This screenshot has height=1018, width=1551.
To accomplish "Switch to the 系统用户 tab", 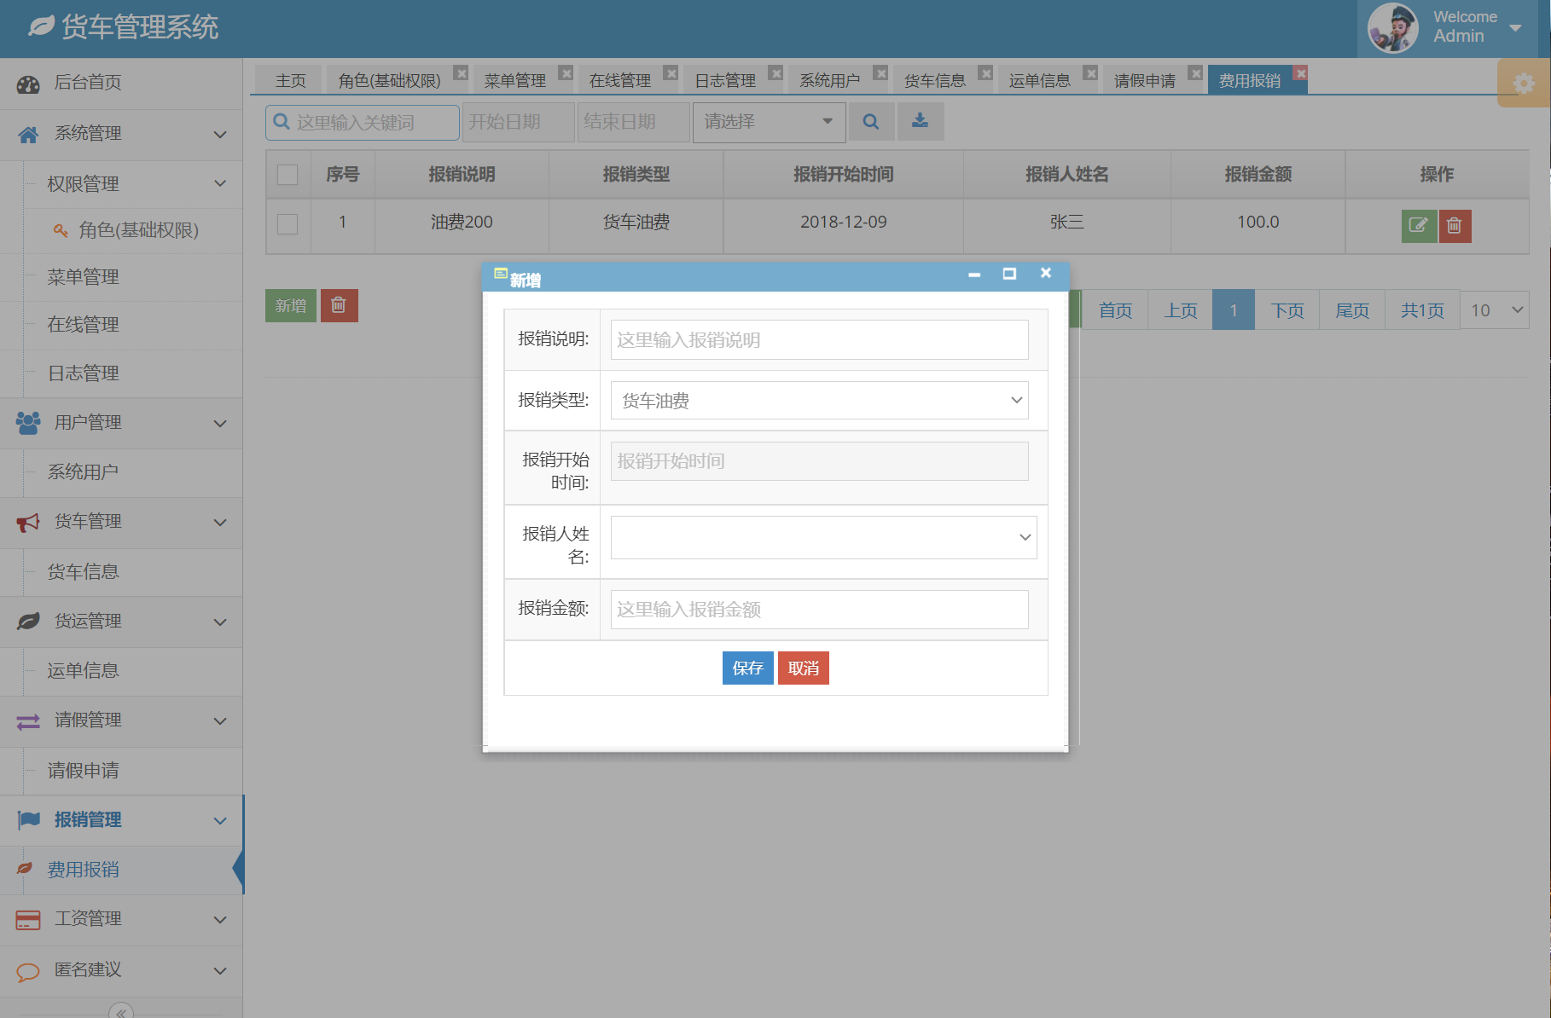I will (x=832, y=78).
